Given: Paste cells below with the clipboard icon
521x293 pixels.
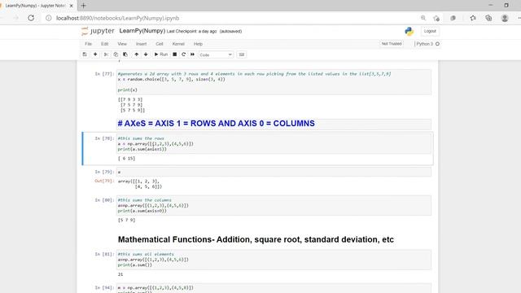Looking at the screenshot, I should click(x=125, y=55).
